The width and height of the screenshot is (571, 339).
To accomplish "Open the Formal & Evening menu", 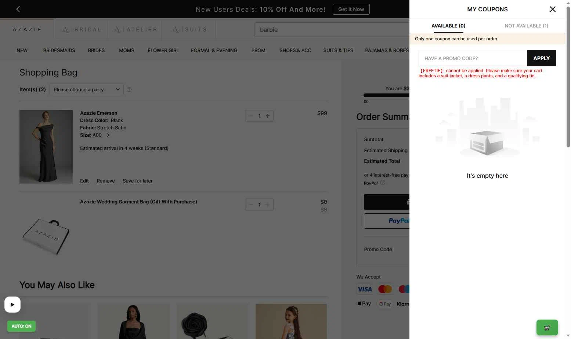I will coord(214,50).
